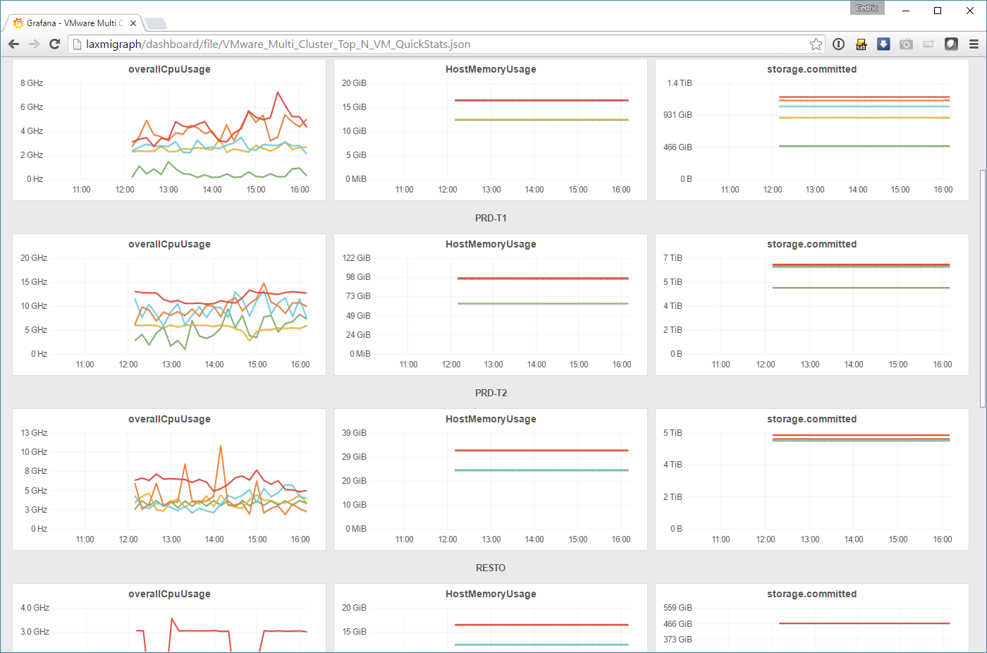987x653 pixels.
Task: Click PRD-T1 HostMemoryUsage panel title
Action: coord(491,244)
